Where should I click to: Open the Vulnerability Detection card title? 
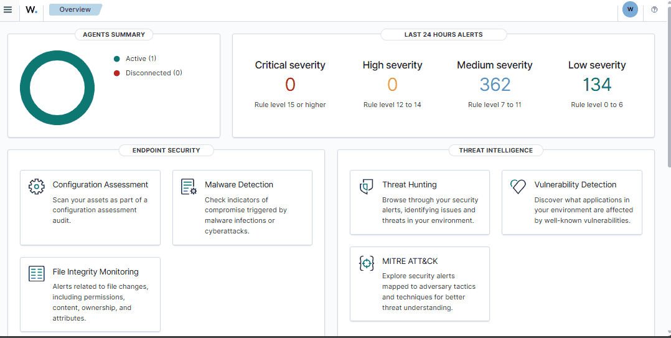coord(575,185)
